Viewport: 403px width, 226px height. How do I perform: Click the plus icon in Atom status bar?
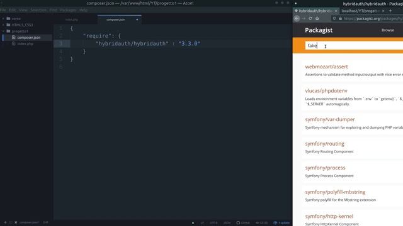pos(5,222)
